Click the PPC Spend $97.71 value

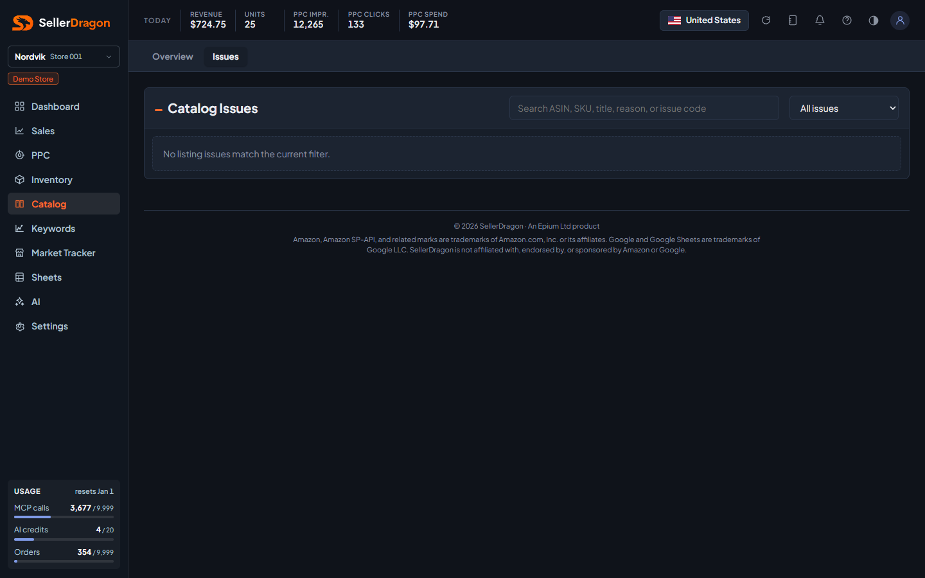[424, 24]
